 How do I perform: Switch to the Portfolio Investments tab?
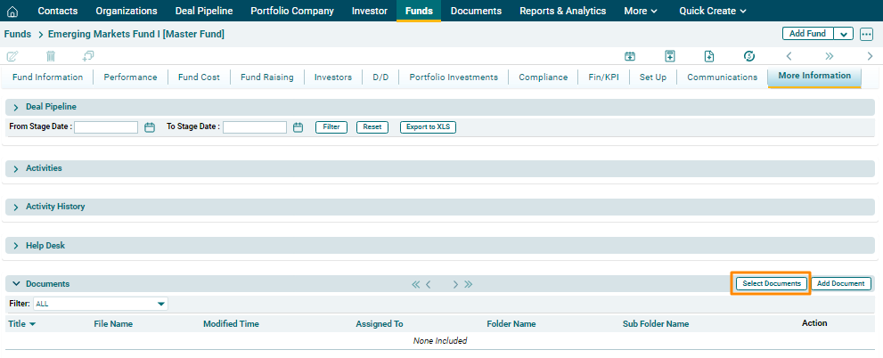(x=454, y=77)
